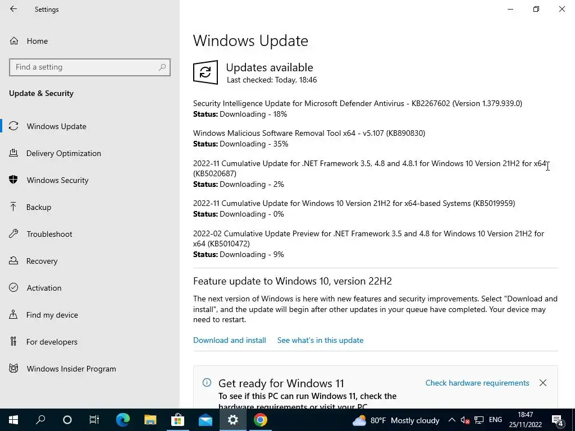Restore down the Settings window

coord(536,9)
